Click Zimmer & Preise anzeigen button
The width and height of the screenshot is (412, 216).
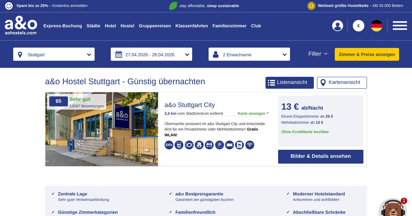pyautogui.click(x=367, y=54)
